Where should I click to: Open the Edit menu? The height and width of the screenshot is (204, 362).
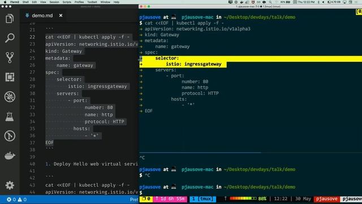35,2
